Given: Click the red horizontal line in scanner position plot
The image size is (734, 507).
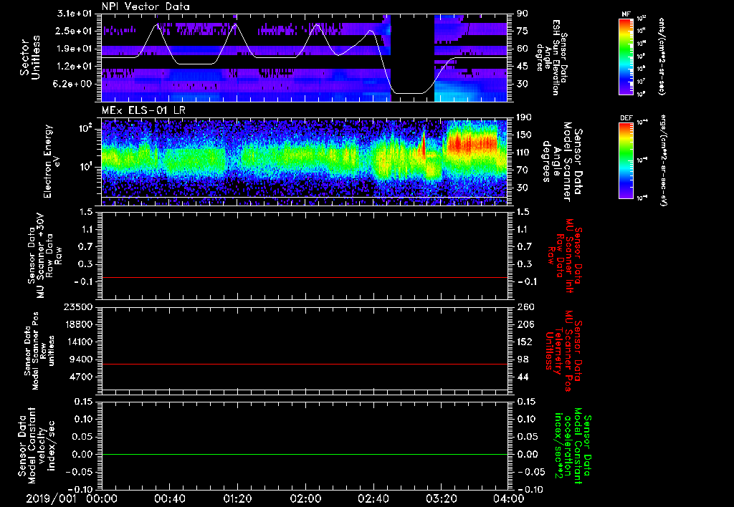Looking at the screenshot, I should (x=305, y=364).
